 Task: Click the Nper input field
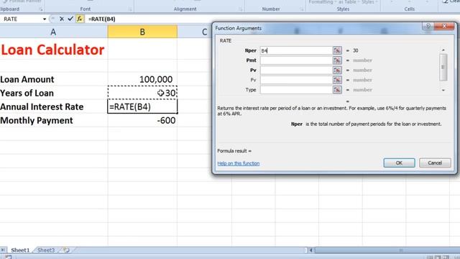pos(296,50)
